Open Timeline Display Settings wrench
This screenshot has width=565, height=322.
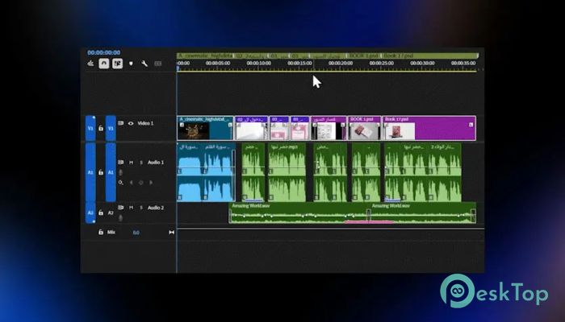click(x=144, y=64)
